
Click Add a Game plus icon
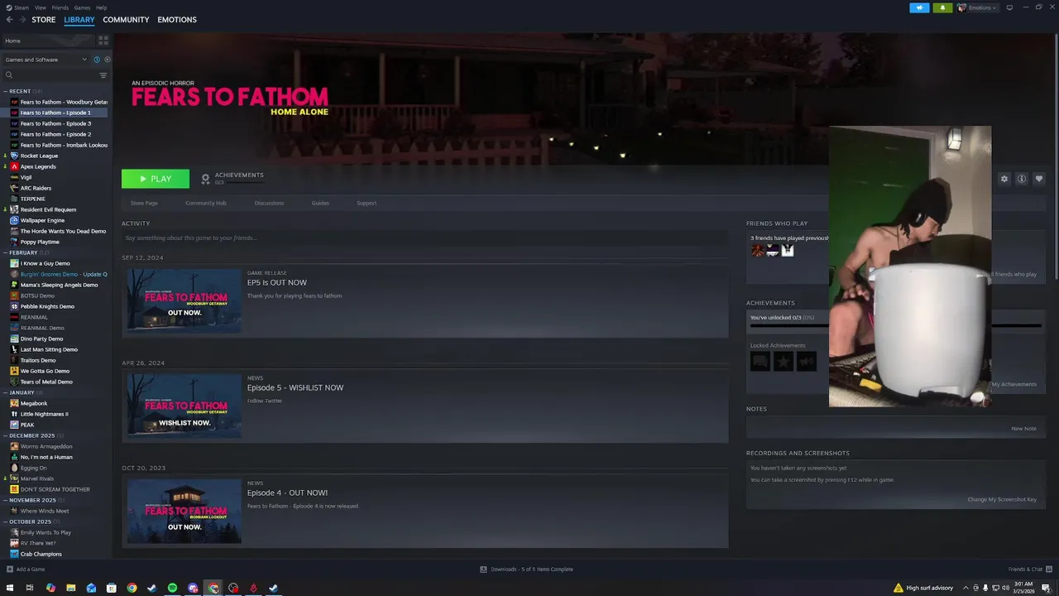point(10,569)
